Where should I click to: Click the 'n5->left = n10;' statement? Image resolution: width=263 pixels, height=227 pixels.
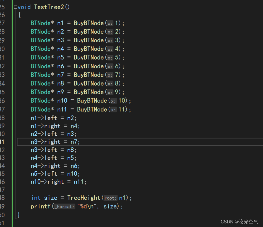[x=55, y=174]
